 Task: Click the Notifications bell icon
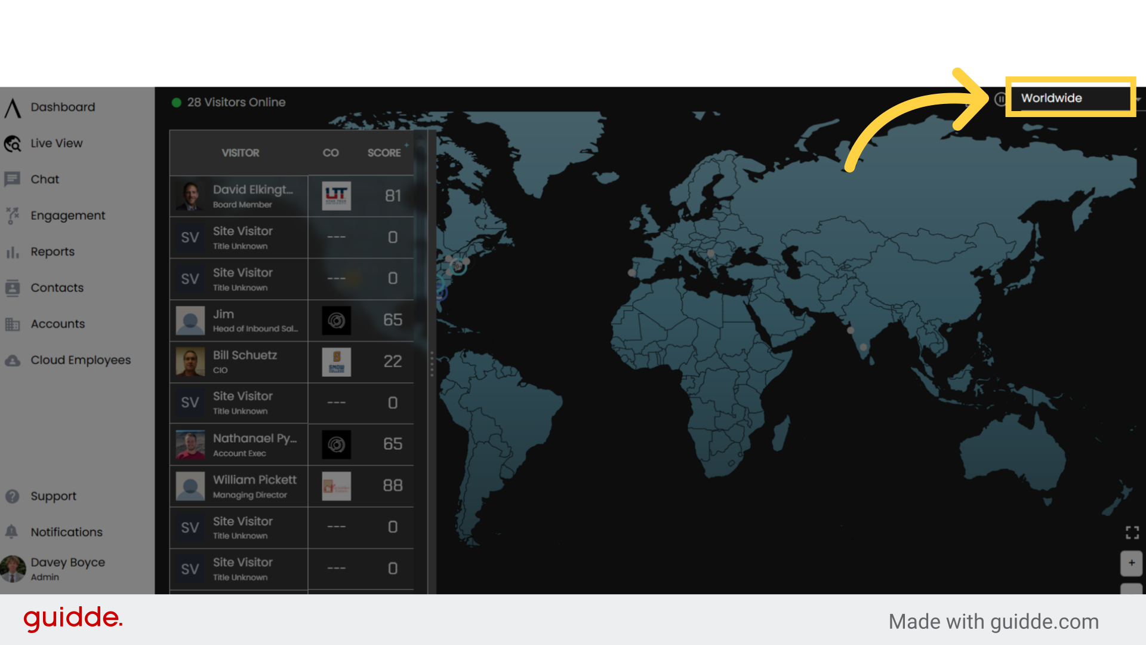click(x=11, y=532)
